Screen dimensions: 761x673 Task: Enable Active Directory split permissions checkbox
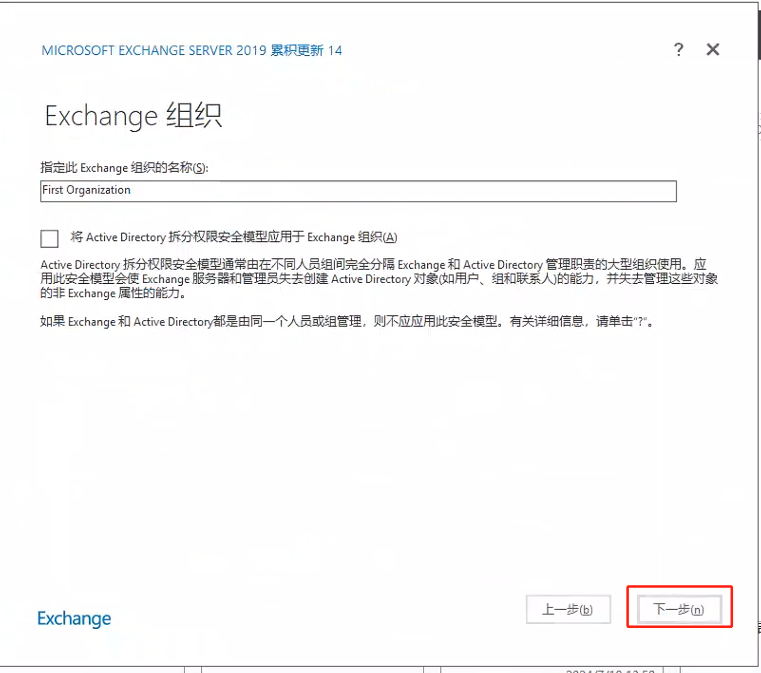coord(49,238)
